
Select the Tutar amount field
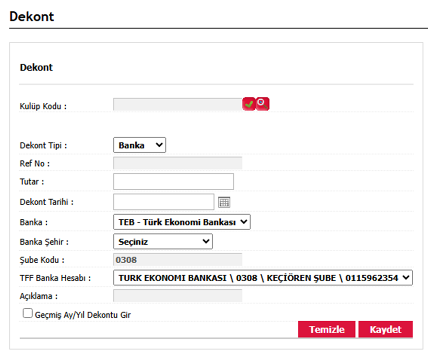click(173, 182)
